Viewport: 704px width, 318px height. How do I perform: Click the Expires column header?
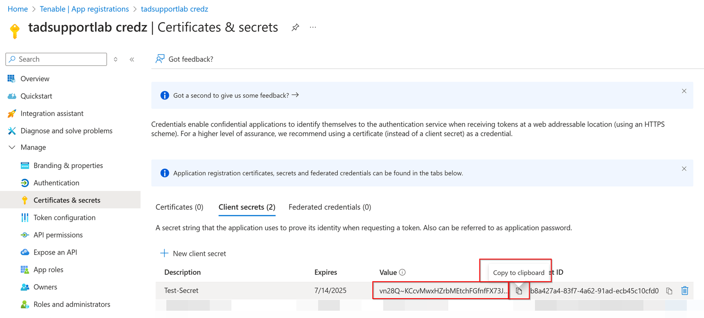[x=326, y=272]
